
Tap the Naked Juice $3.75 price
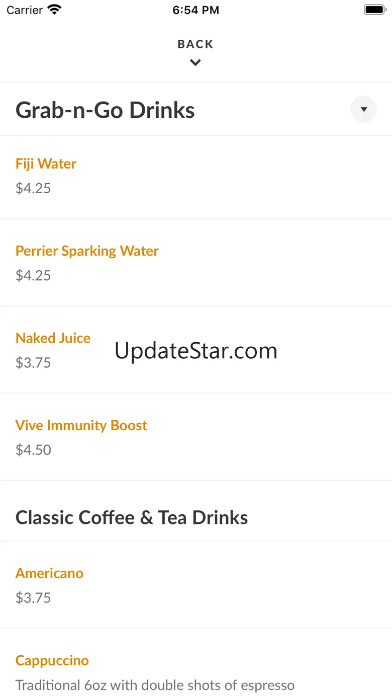[x=33, y=362]
